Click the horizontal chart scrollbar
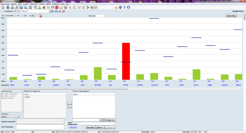Viewport: 246px width, 133px height. point(66,89)
